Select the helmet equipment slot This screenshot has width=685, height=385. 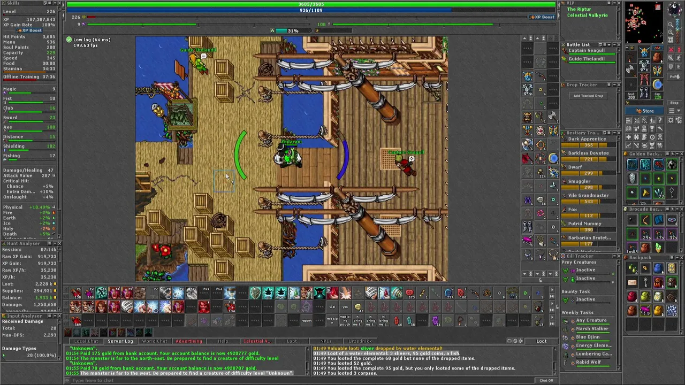(645, 52)
